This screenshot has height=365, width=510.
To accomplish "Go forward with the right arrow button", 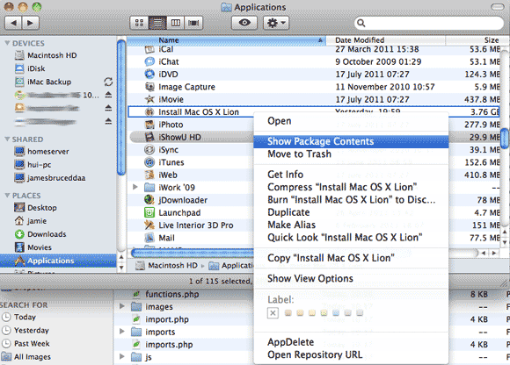I will (x=31, y=23).
